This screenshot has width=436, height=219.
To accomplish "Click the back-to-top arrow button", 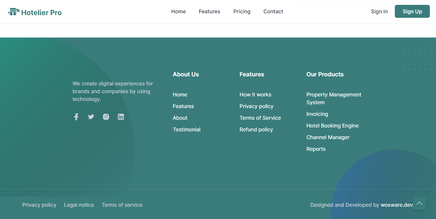I will click(x=419, y=203).
